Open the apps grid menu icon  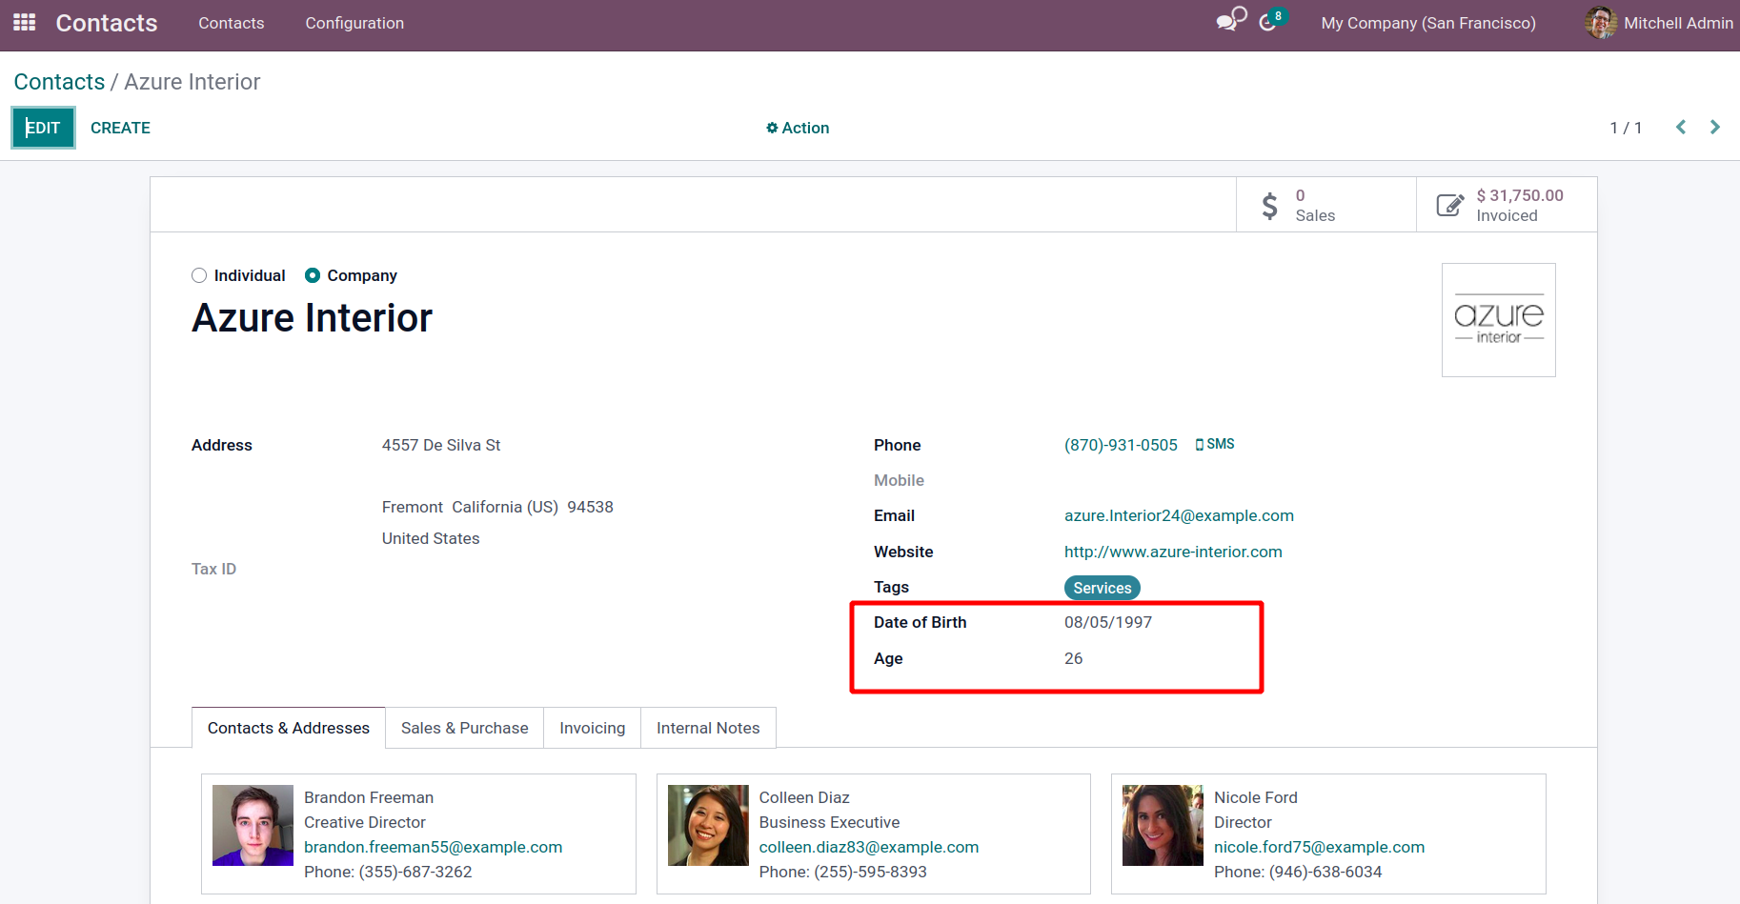25,22
